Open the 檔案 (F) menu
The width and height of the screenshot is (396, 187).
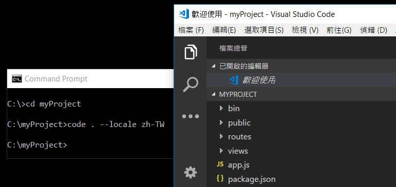tap(191, 30)
